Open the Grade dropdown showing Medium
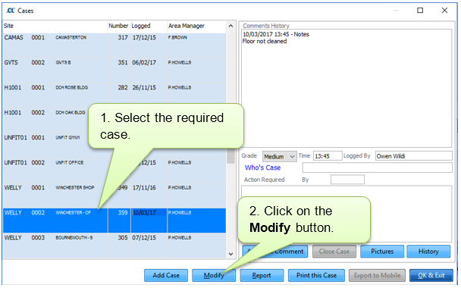The width and height of the screenshot is (461, 288). (279, 156)
